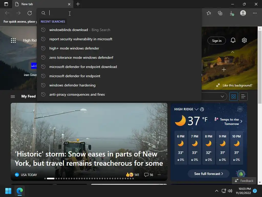
Task: Open Settings and more ellipsis menu
Action: point(255,13)
